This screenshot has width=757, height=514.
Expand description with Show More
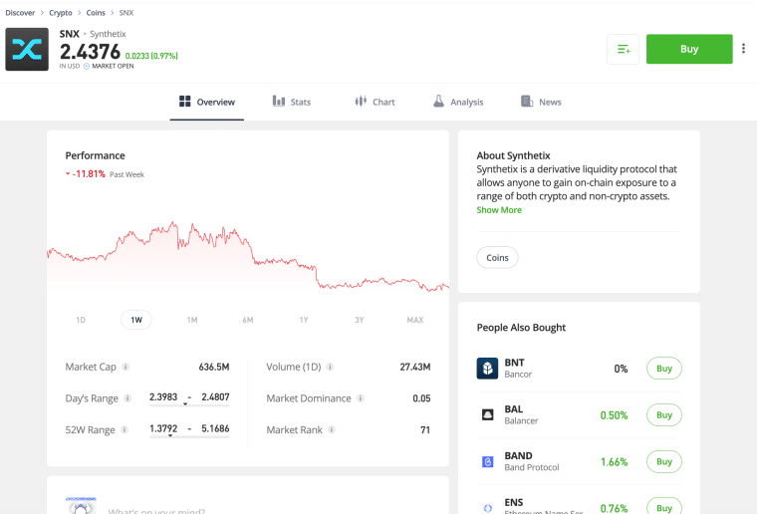[499, 210]
